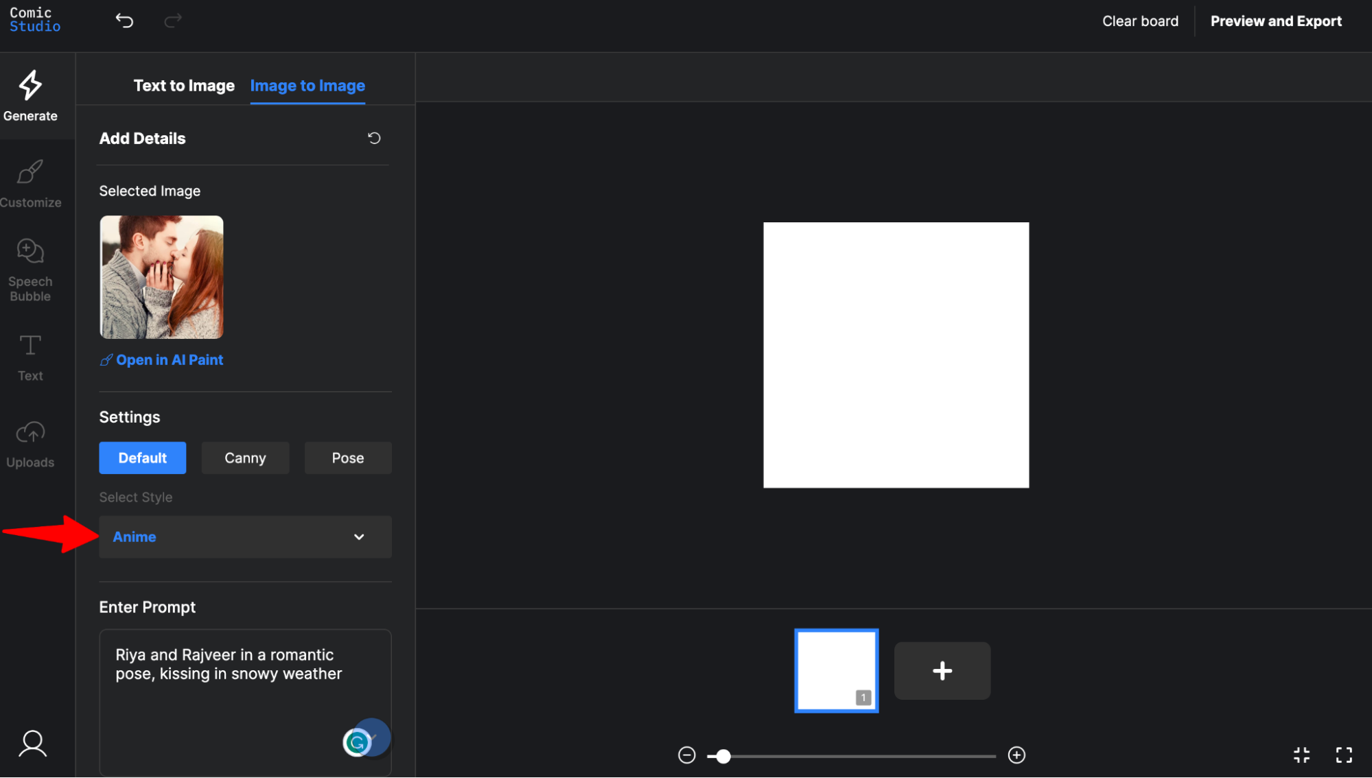Zoom in with the plus icon
The image size is (1372, 778).
[1016, 755]
